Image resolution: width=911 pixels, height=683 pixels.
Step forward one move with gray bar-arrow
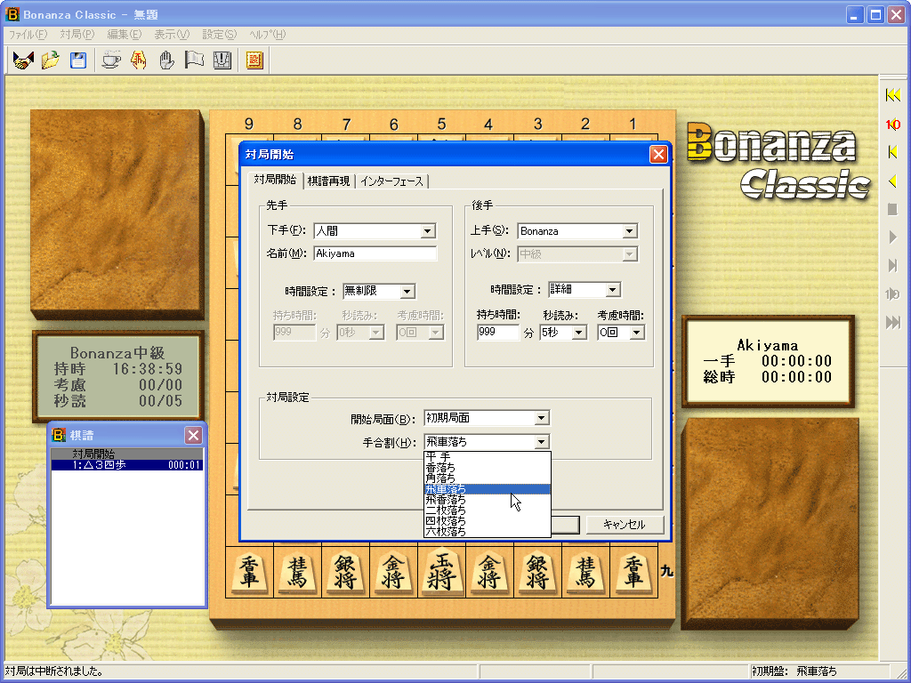tap(893, 265)
